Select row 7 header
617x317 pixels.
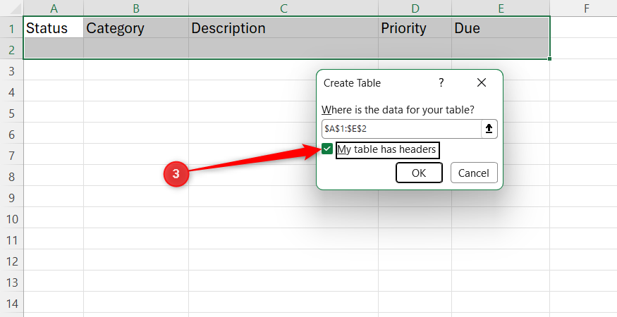11,156
